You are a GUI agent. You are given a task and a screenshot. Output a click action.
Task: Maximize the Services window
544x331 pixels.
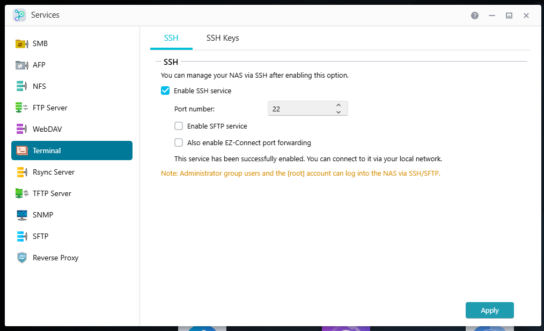(509, 16)
